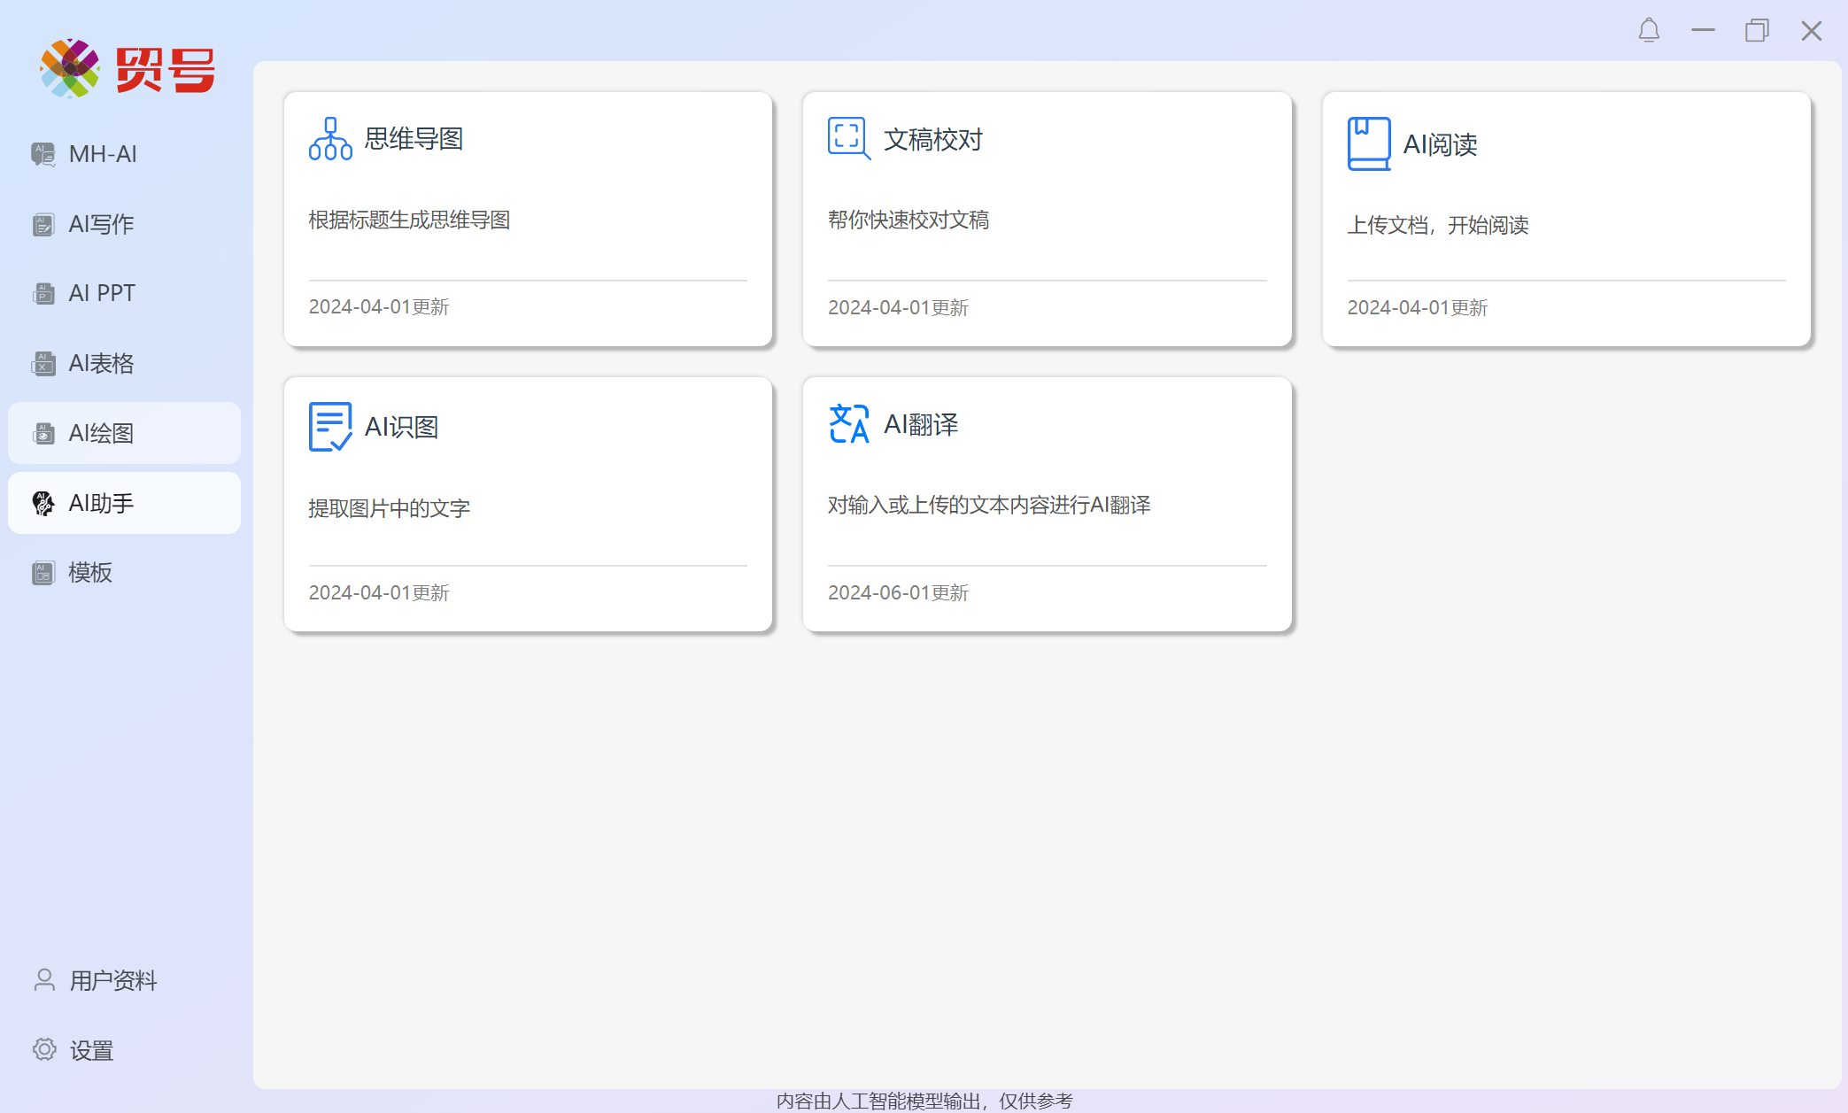Click the AI PPT sidebar icon

click(x=43, y=293)
